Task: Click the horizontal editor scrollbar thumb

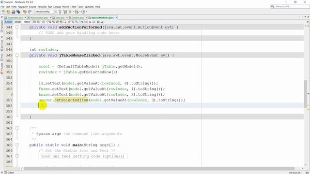Action: coord(159,168)
